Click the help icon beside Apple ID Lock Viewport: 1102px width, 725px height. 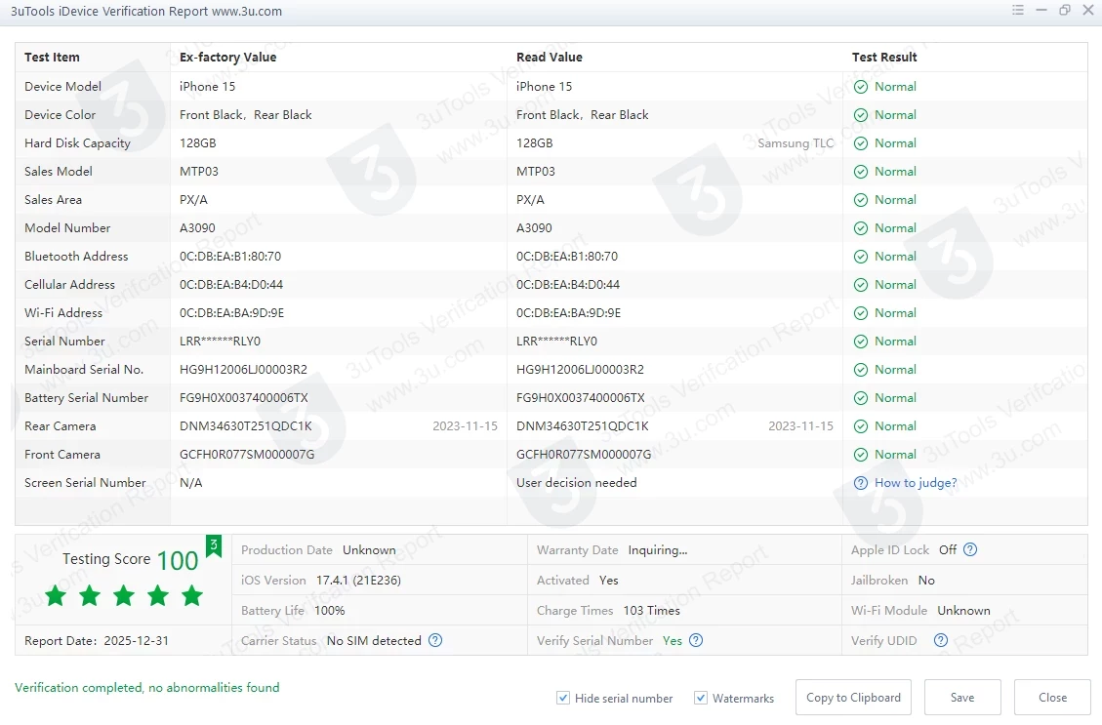click(x=970, y=550)
